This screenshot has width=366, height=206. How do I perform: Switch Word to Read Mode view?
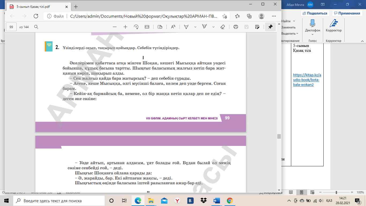coord(291,193)
